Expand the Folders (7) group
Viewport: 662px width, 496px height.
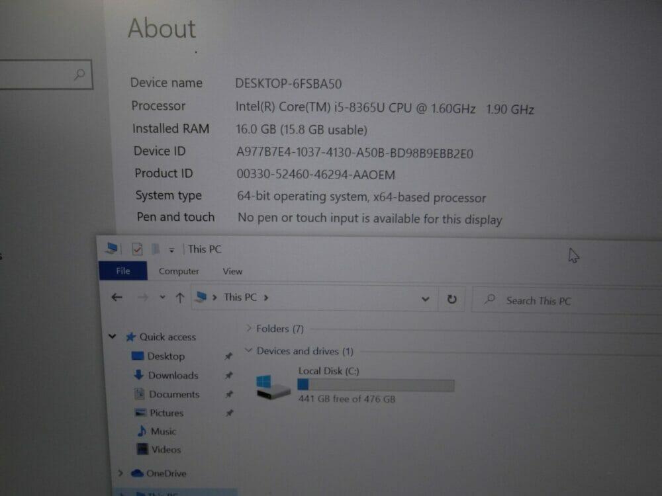point(249,328)
